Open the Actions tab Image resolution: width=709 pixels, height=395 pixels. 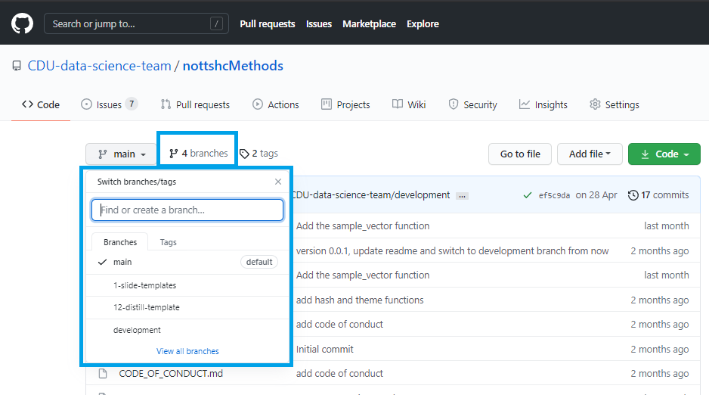pyautogui.click(x=276, y=104)
